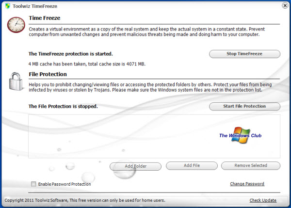
Task: Click the Add File button
Action: 192,165
